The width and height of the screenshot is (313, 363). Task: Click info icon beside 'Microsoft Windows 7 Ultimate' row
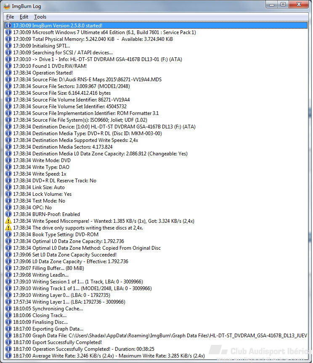click(8, 32)
